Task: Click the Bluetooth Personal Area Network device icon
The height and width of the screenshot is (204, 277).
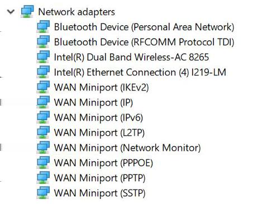Action: click(43, 27)
